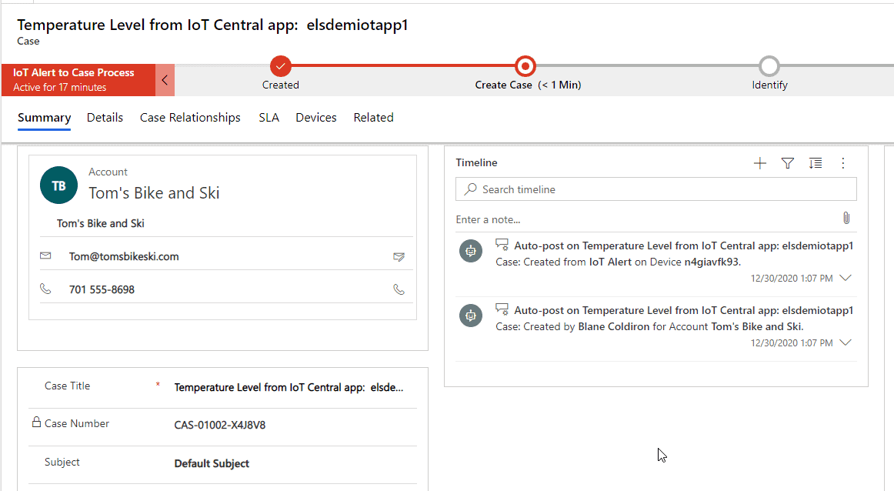
Task: Click the bot avatar of the IoT Alert auto-post
Action: coord(471,251)
